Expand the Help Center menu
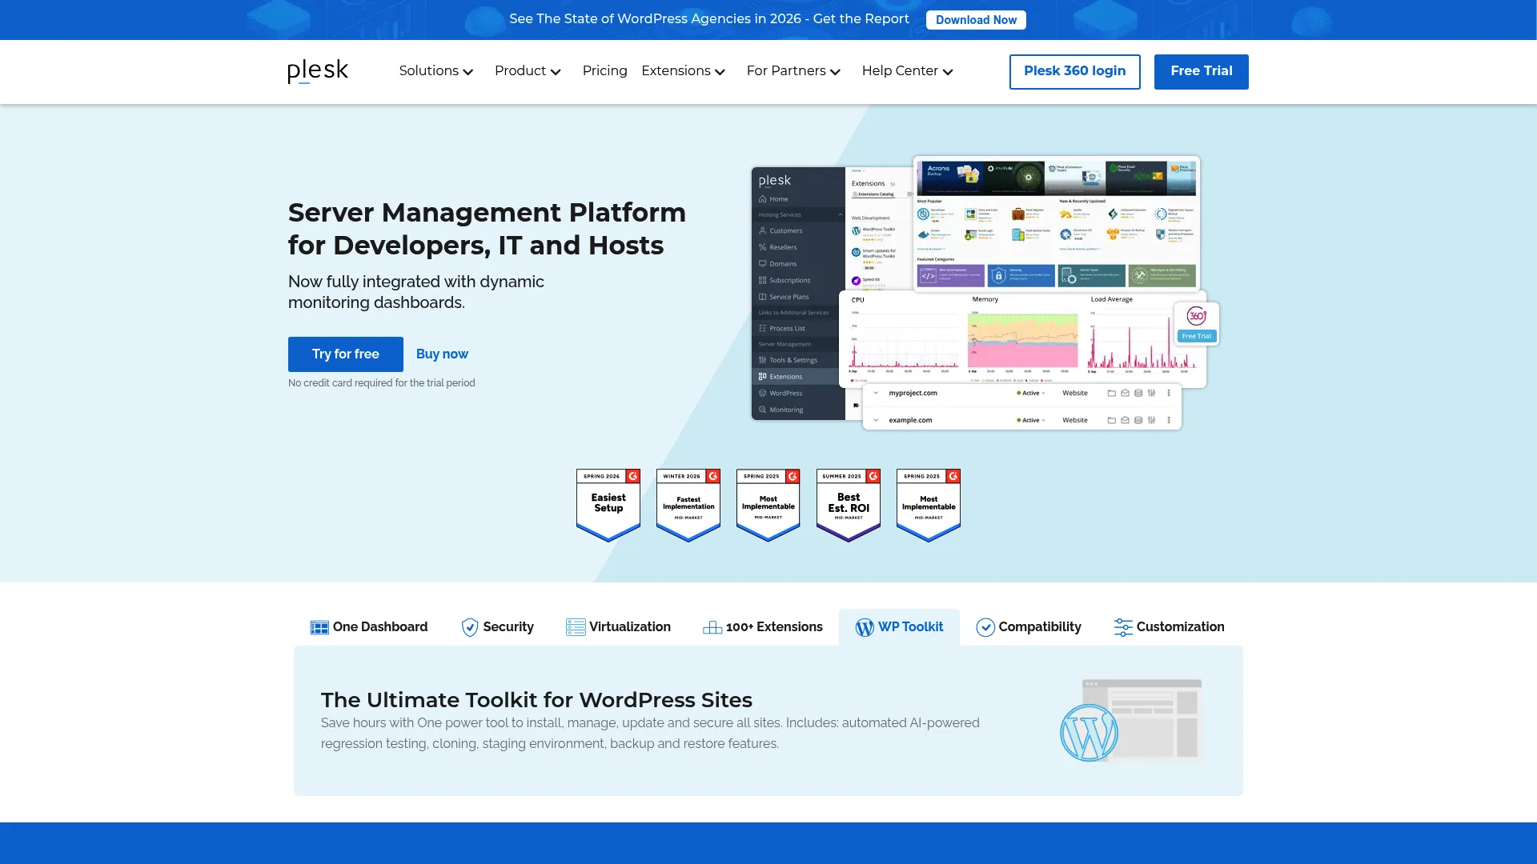The height and width of the screenshot is (864, 1537). click(907, 71)
